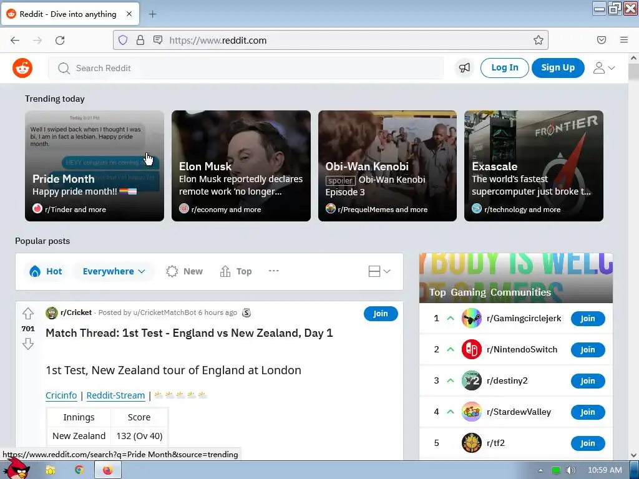This screenshot has height=479, width=639.
Task: Click the award badge icon on post
Action: pyautogui.click(x=246, y=313)
